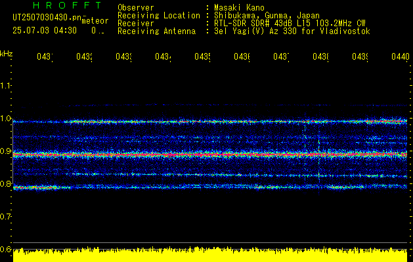Click the strong red carrier line near 0.9 kHz

pyautogui.click(x=210, y=155)
